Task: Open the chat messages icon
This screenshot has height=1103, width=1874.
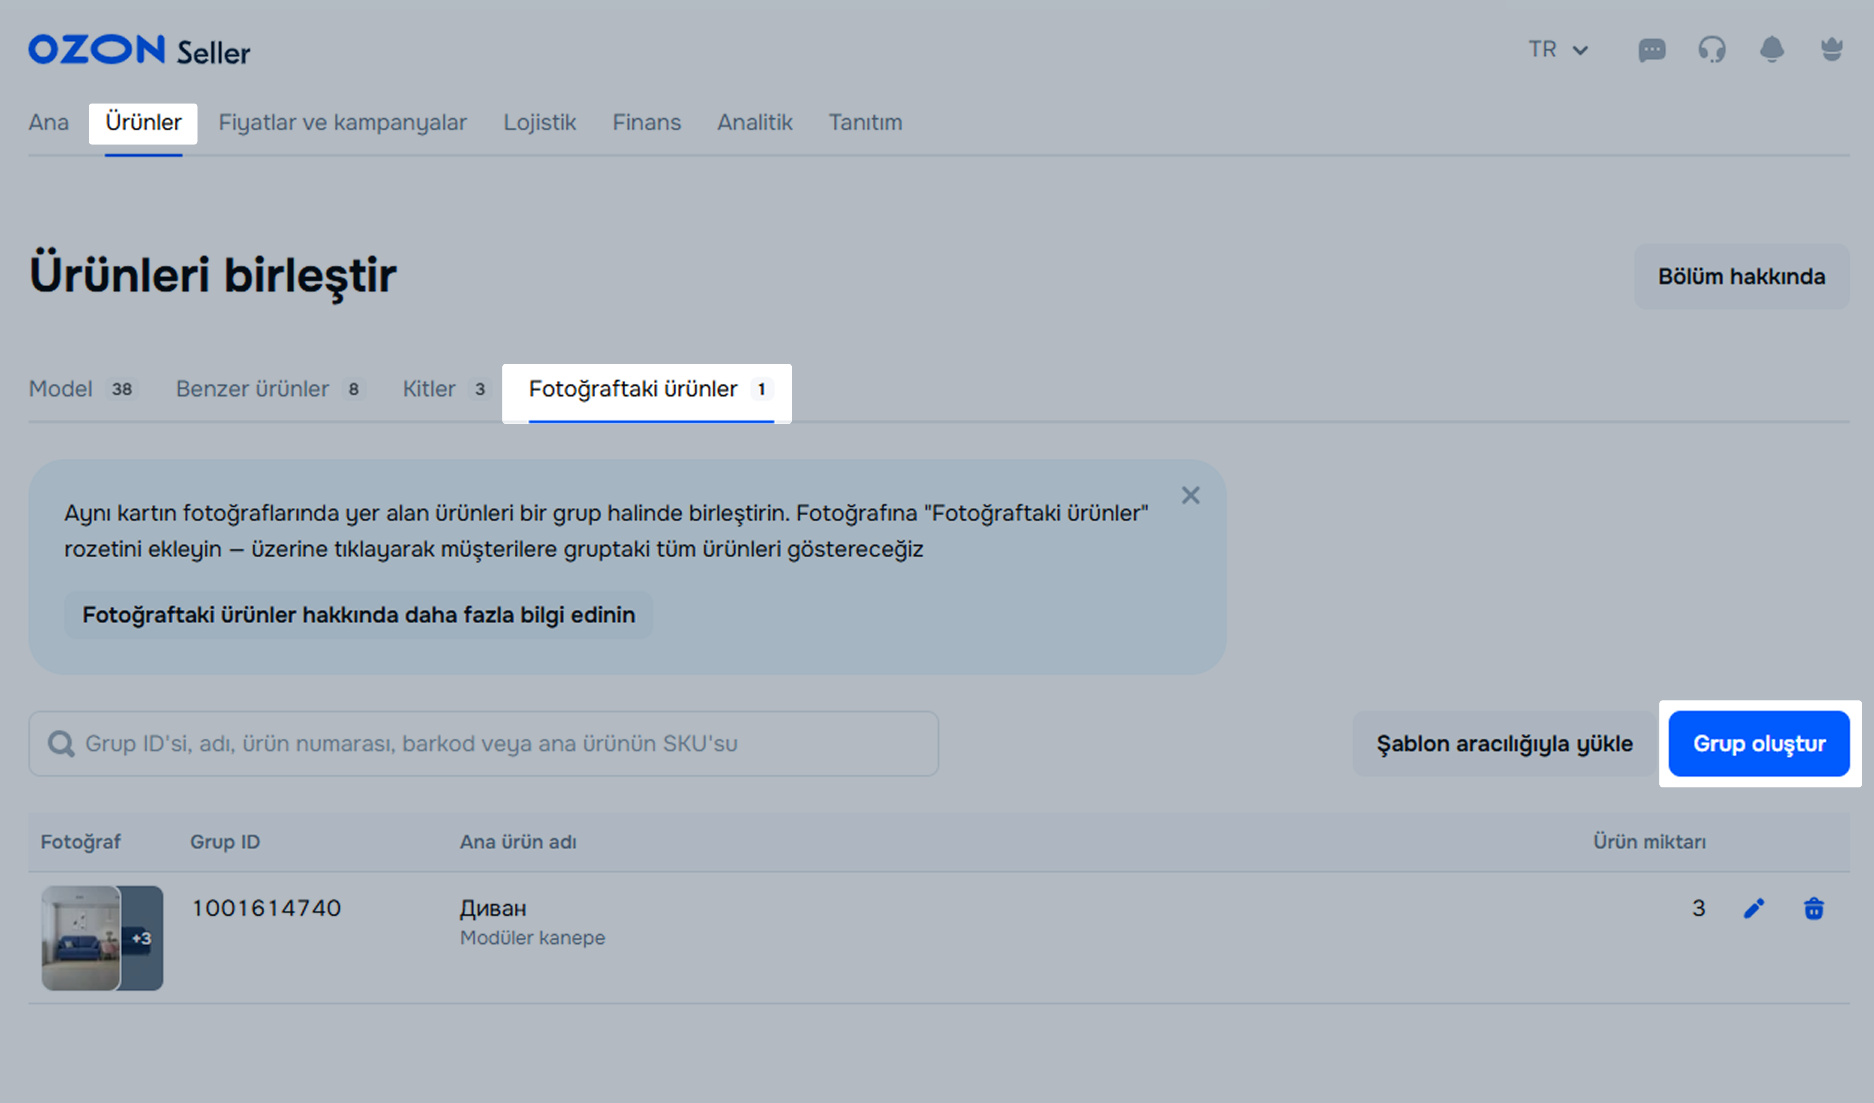Action: click(1652, 51)
